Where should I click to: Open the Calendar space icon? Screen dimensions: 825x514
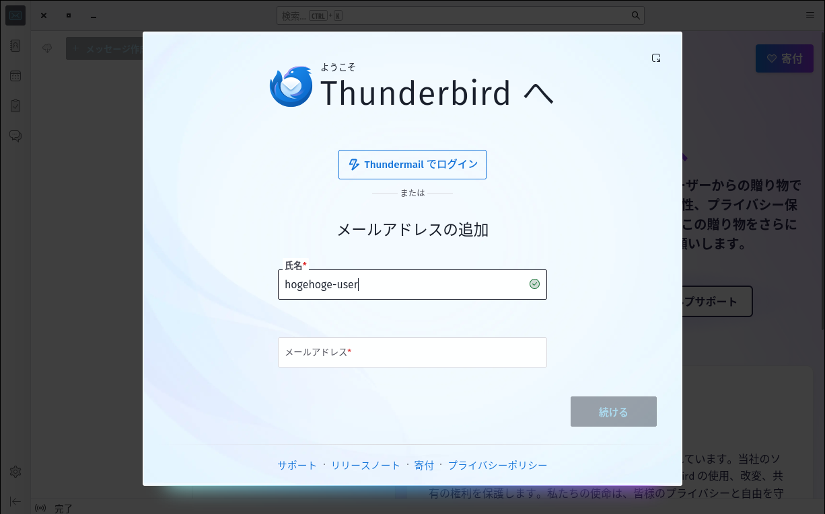click(x=15, y=76)
